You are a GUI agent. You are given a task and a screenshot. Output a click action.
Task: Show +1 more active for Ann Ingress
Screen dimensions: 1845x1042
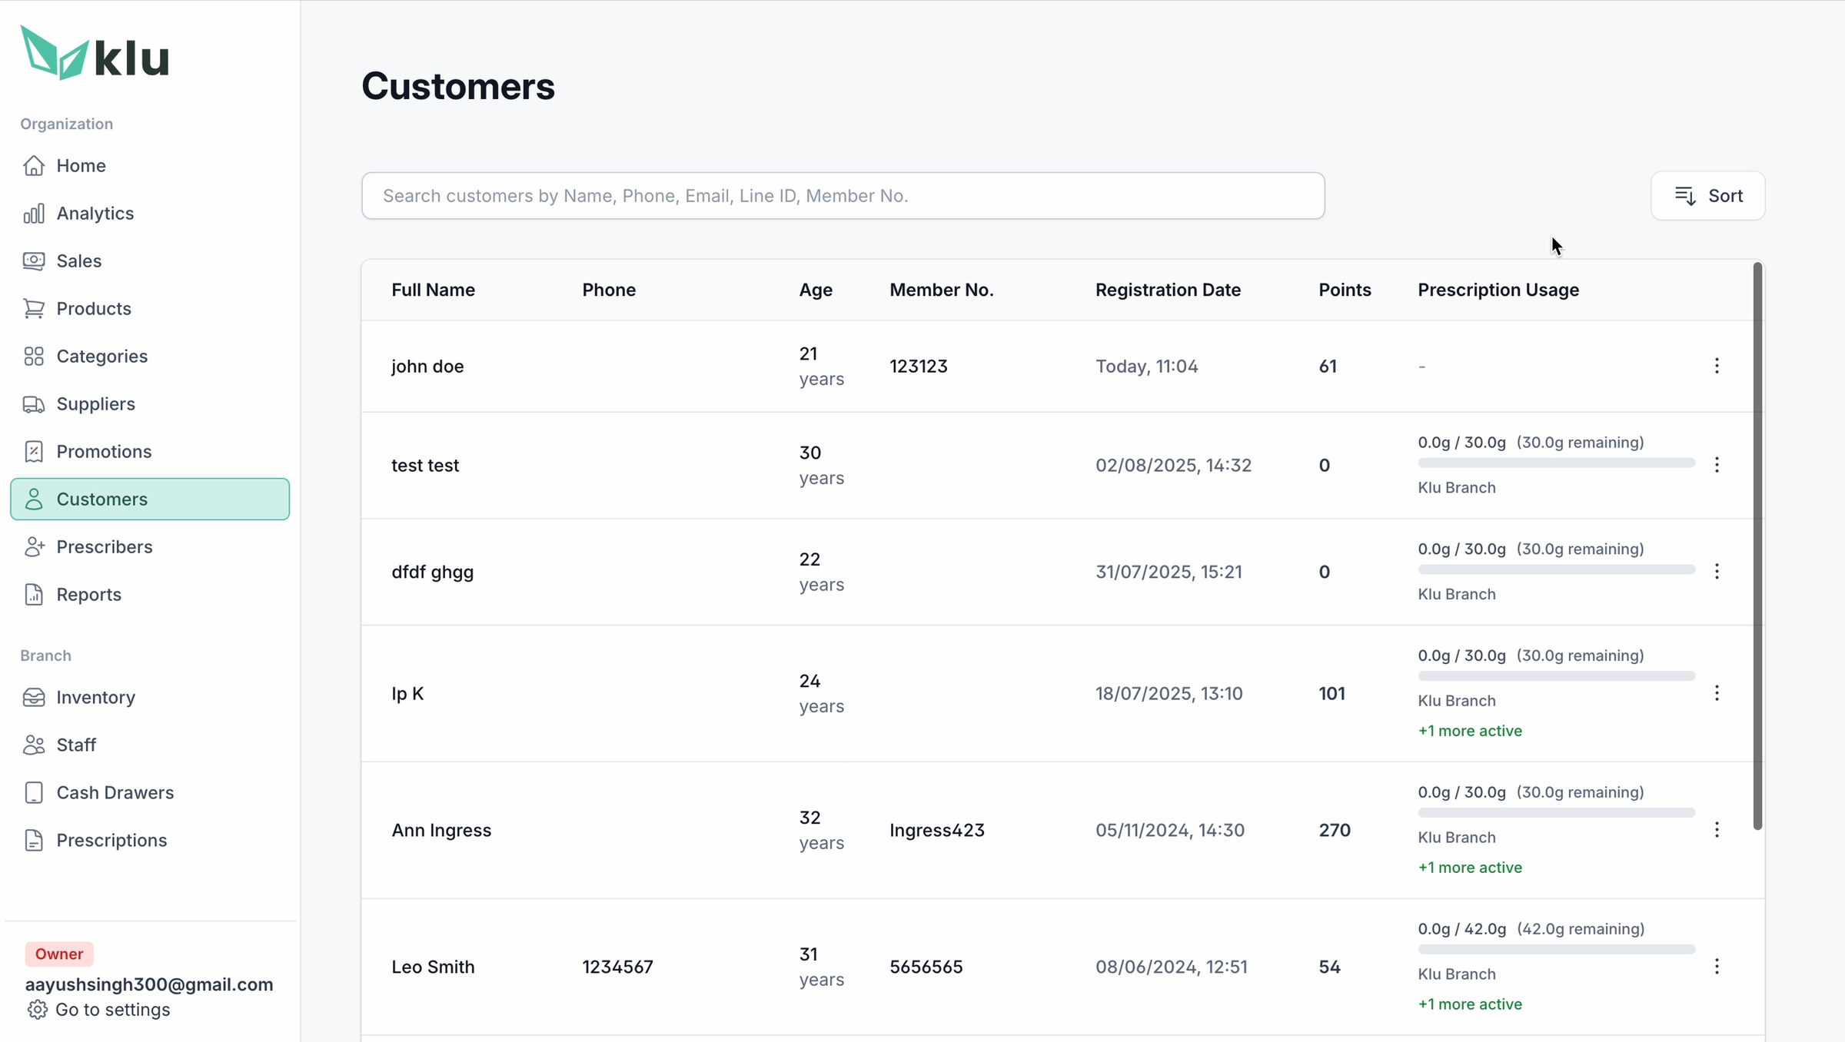[1470, 868]
